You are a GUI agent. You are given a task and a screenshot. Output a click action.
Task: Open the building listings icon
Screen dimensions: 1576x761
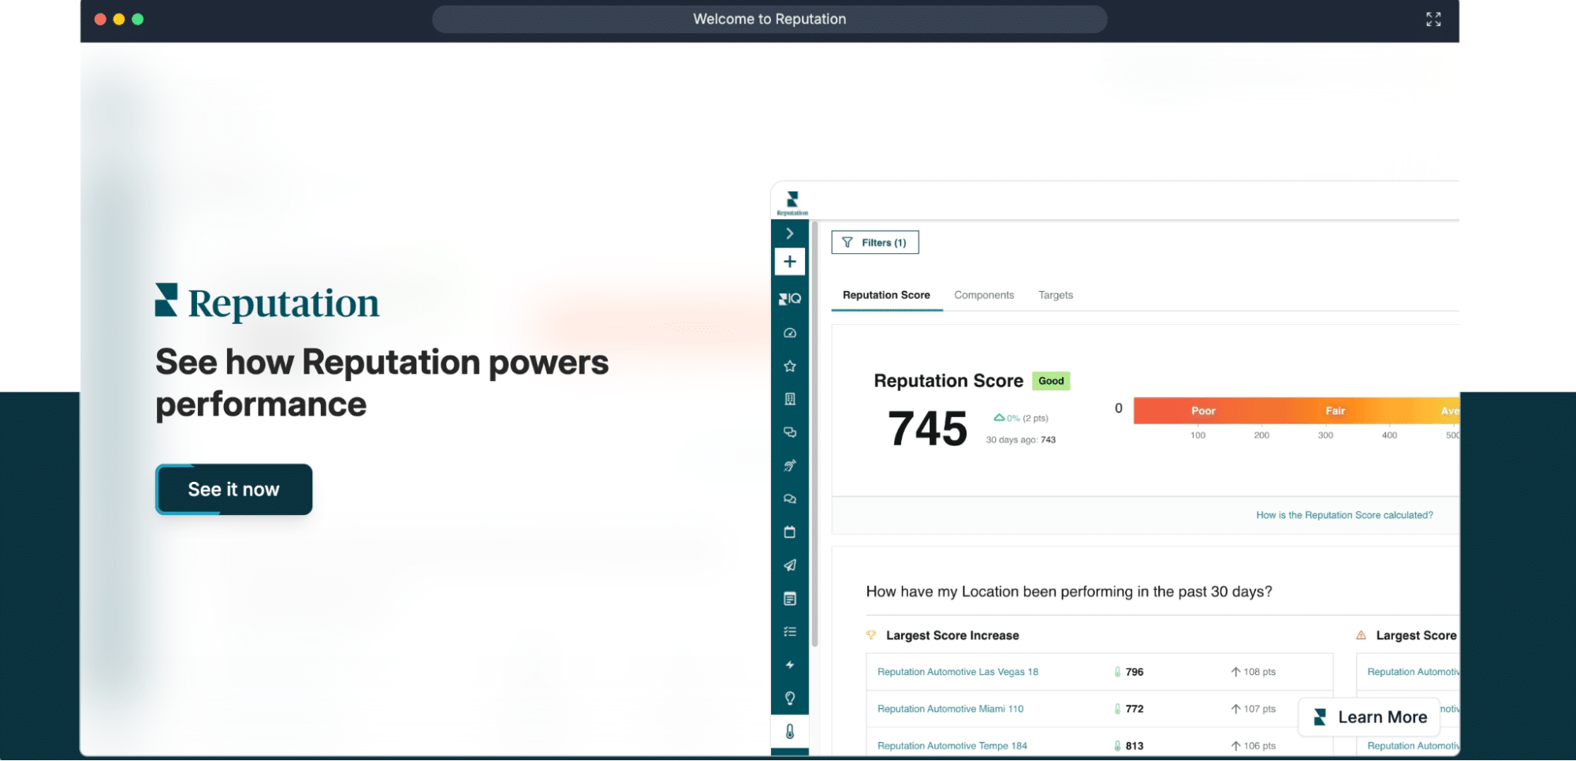[789, 399]
